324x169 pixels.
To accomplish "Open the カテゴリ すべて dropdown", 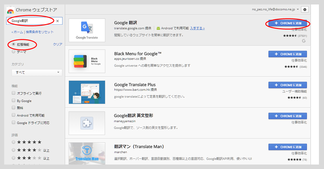I will point(37,72).
